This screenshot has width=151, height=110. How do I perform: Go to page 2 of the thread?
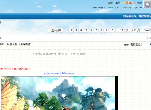pyautogui.click(x=71, y=31)
